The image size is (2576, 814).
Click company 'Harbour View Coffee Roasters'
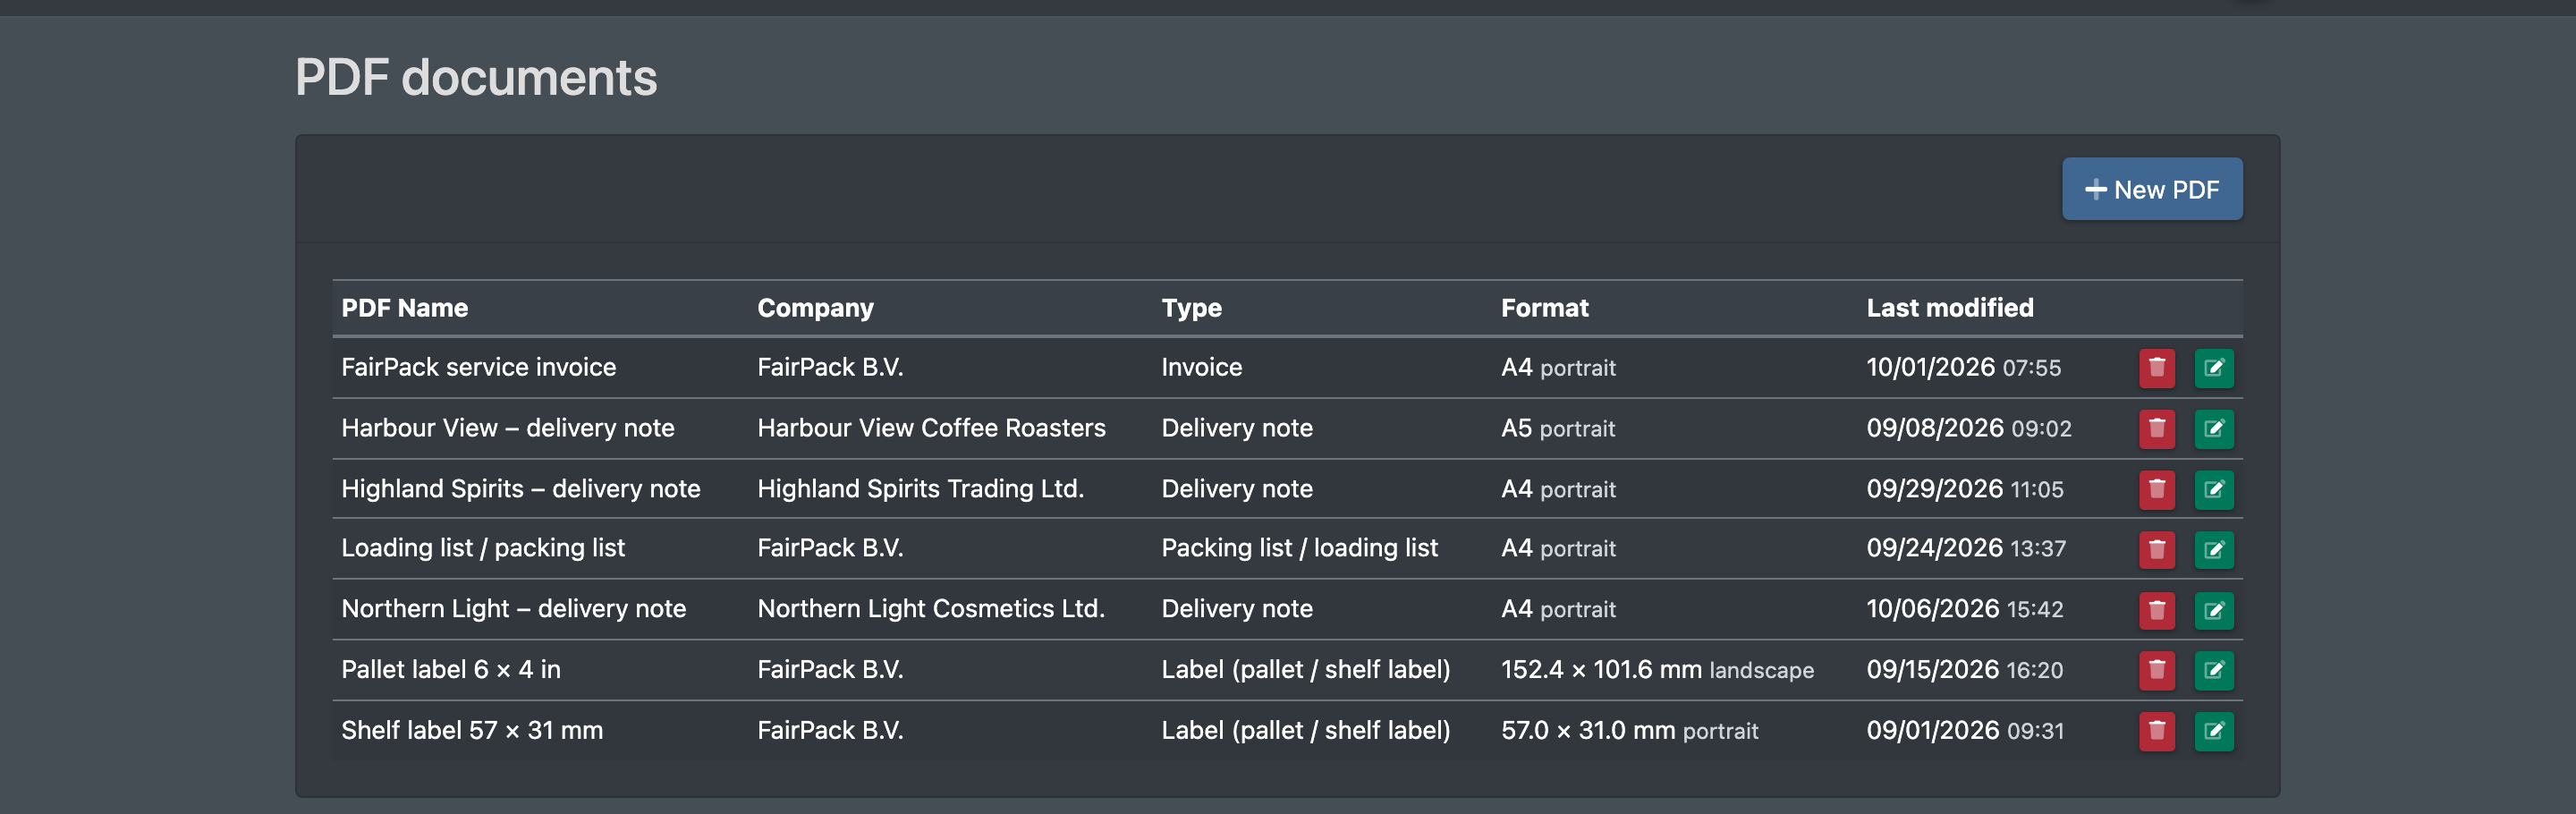tap(931, 428)
